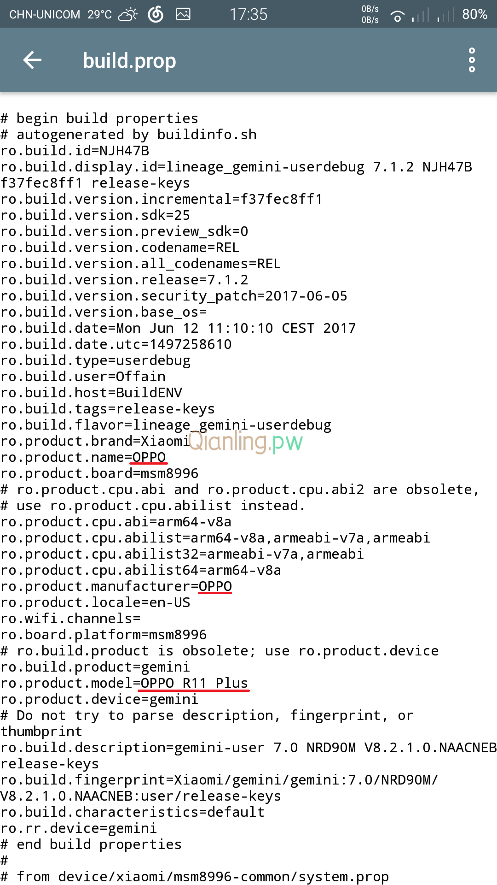
Task: Tap the Qianling.pw watermark text
Action: pyautogui.click(x=246, y=442)
